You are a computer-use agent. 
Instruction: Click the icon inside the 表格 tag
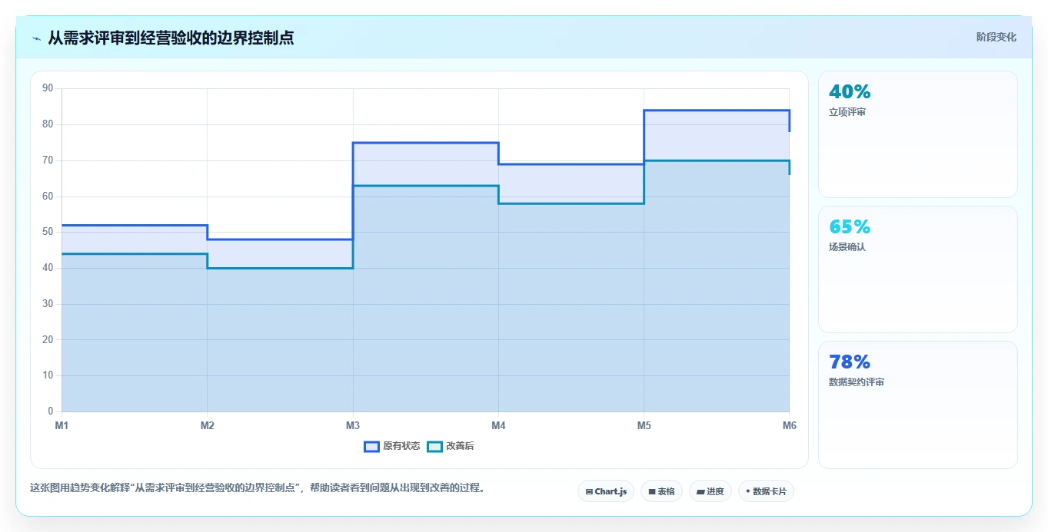click(652, 491)
